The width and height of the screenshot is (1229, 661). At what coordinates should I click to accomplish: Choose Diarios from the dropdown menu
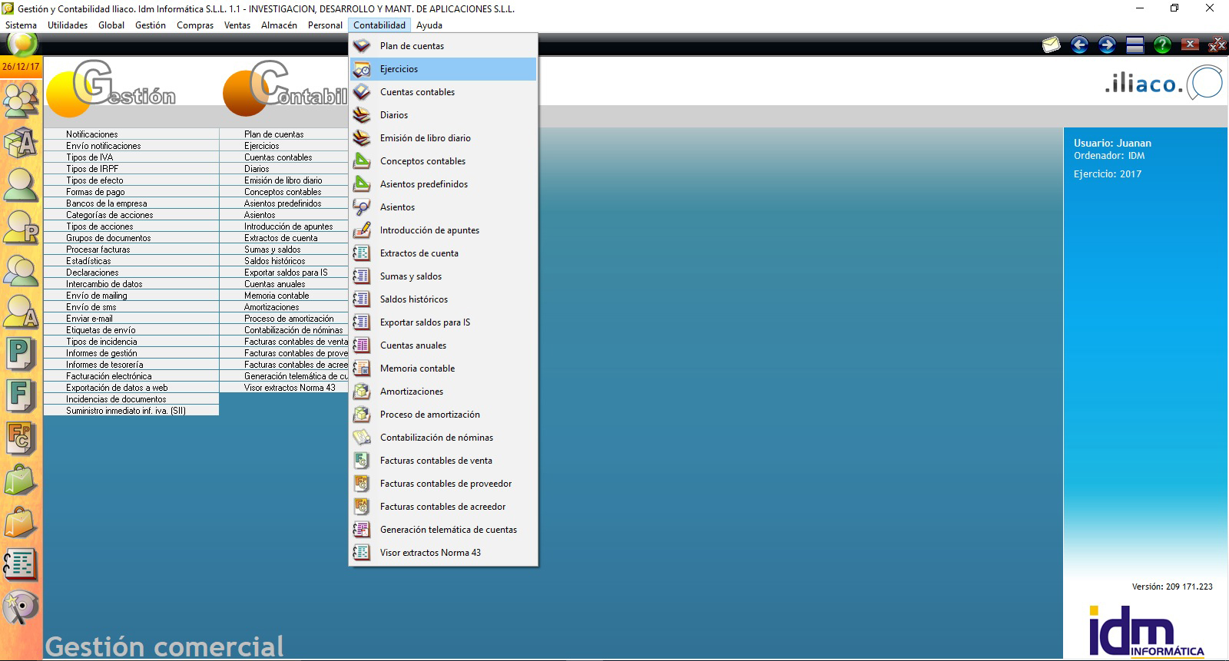coord(443,115)
